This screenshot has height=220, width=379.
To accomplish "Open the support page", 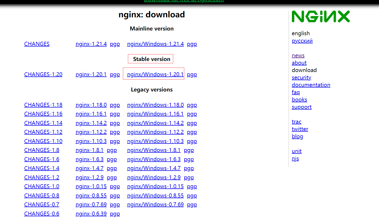I will (x=302, y=107).
